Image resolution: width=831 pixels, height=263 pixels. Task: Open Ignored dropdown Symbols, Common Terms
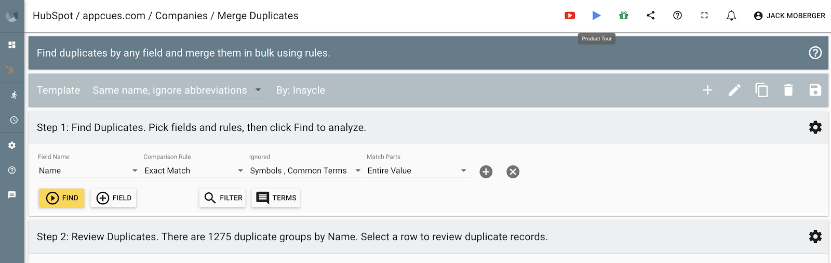306,170
